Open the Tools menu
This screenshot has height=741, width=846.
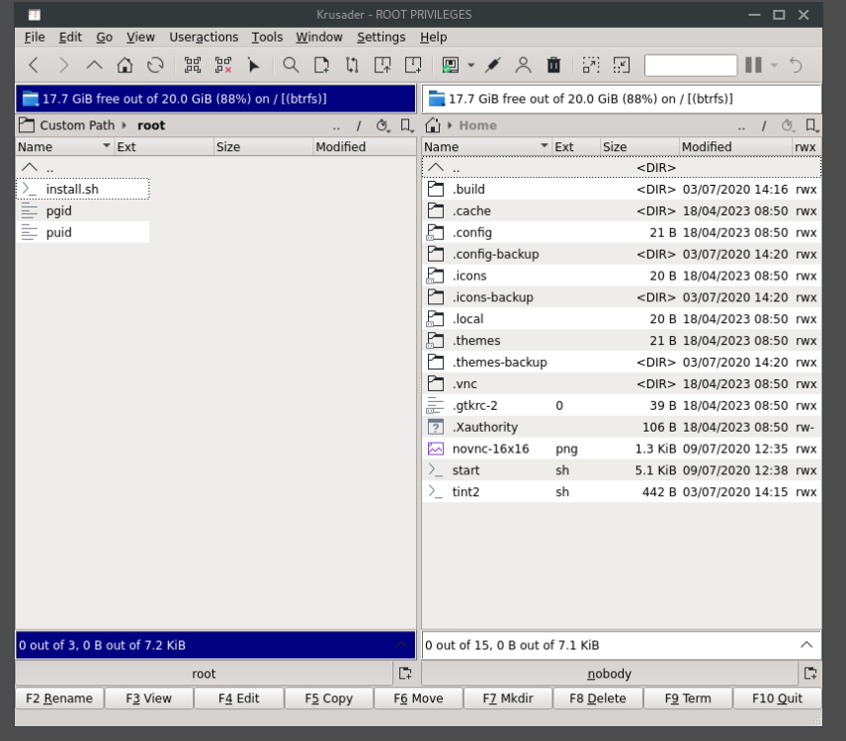[267, 38]
